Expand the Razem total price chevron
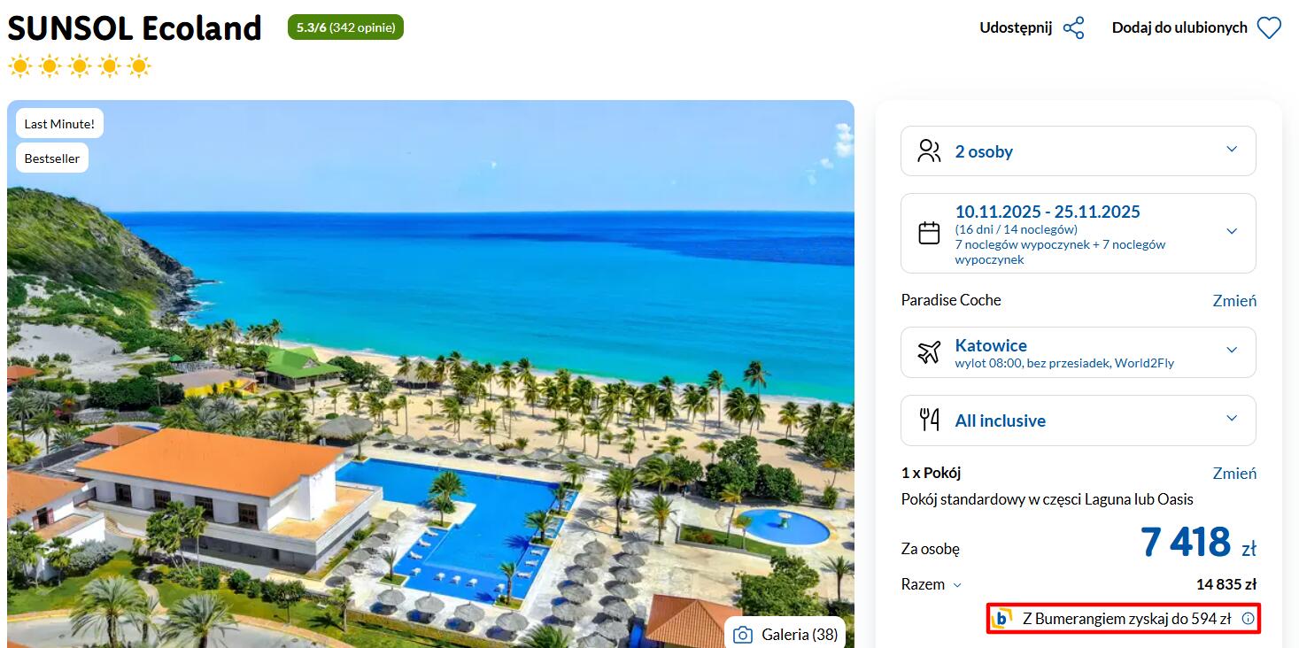This screenshot has width=1299, height=648. click(956, 585)
